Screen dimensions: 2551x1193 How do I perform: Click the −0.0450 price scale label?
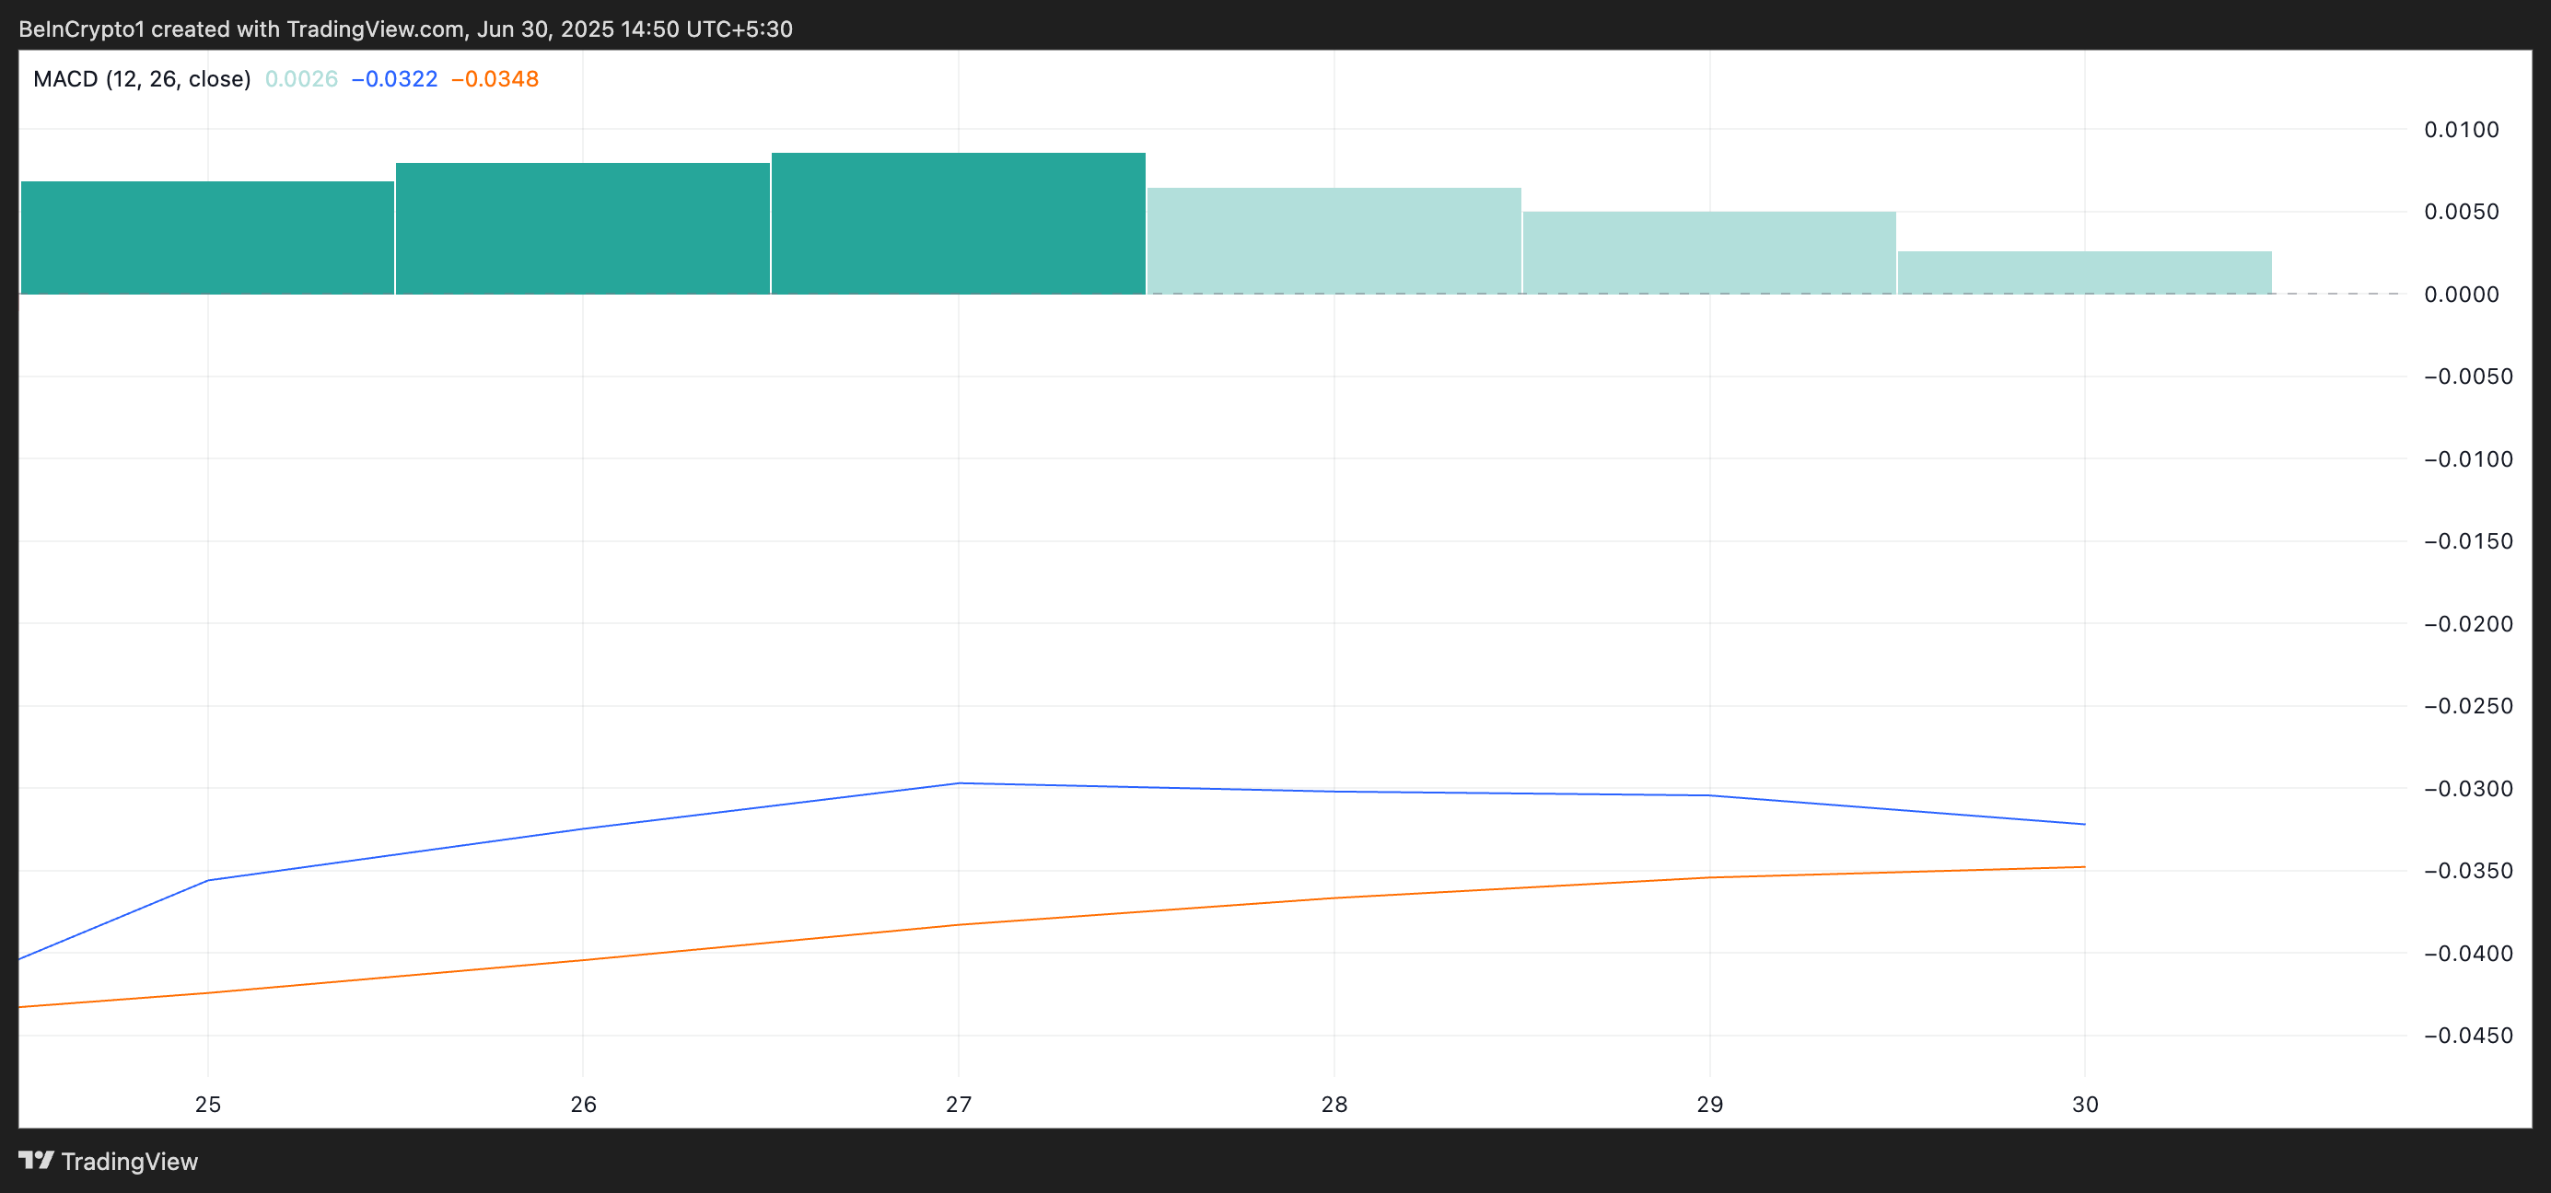point(2467,1036)
